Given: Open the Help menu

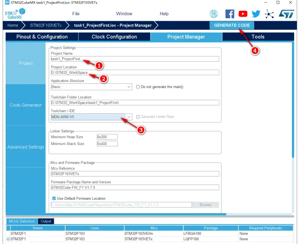Looking at the screenshot, I should coord(164,13).
